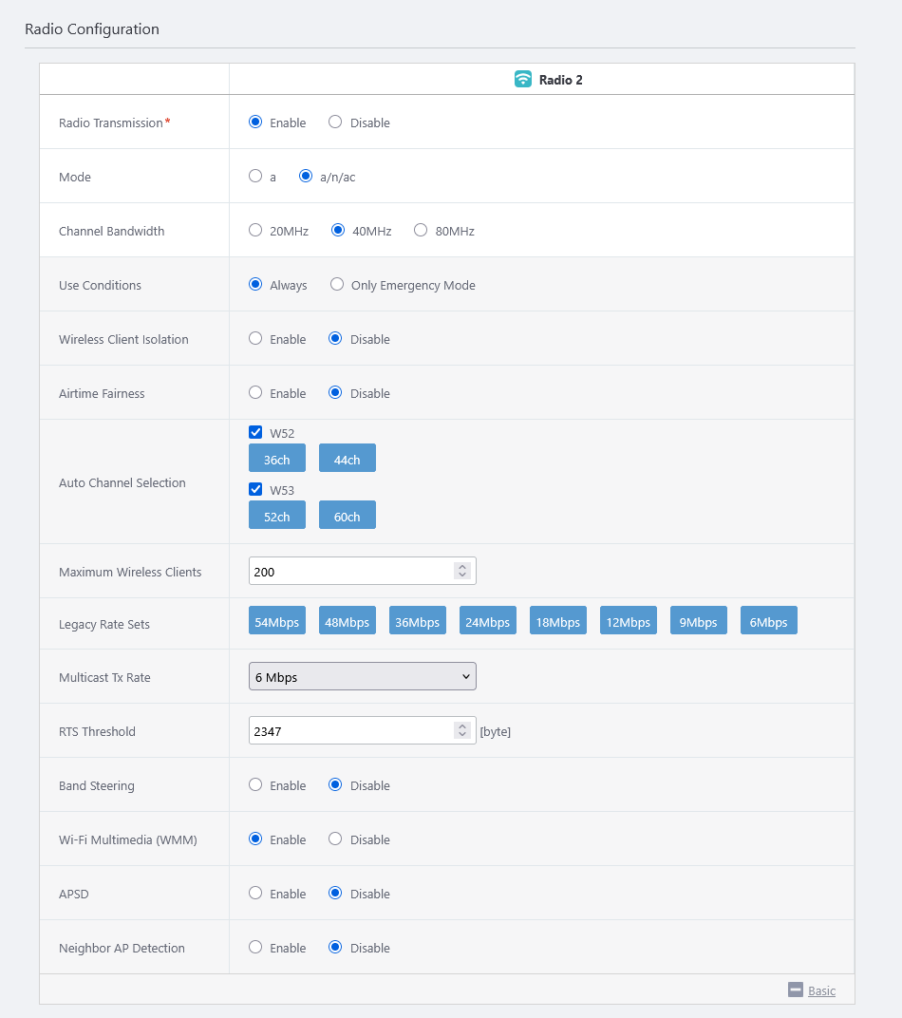Collapse settings using the Basic minus icon

(796, 990)
